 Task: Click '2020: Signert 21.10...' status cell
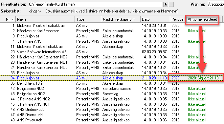[205, 78]
